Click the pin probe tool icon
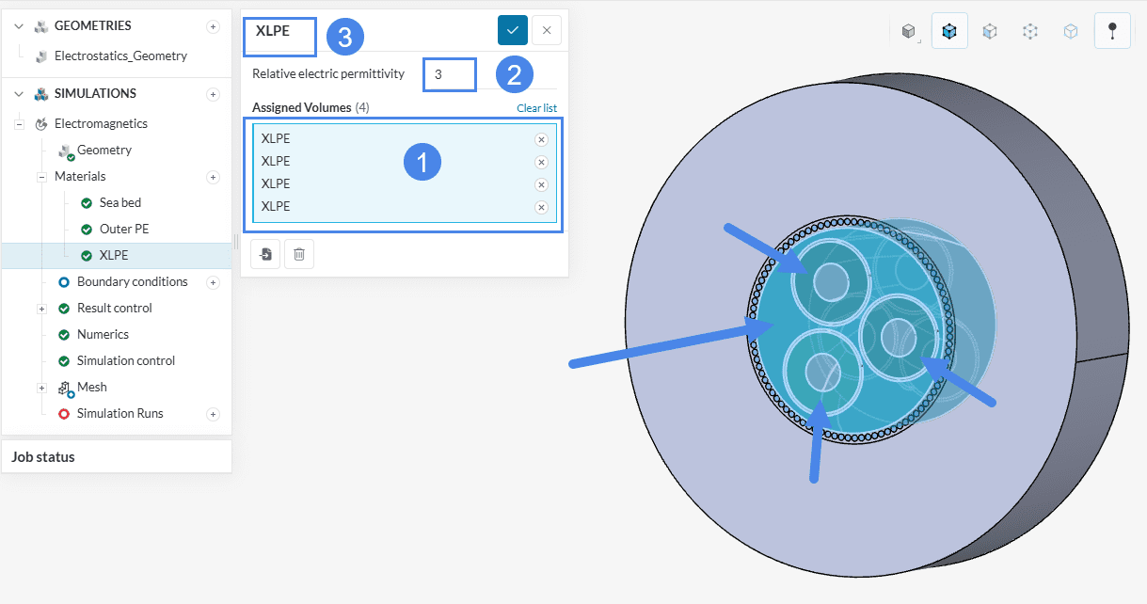 1112,31
